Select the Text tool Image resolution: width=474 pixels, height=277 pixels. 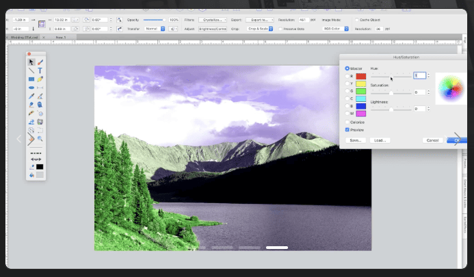pos(40,70)
